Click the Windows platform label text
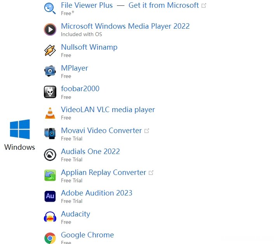Image resolution: width=278 pixels, height=244 pixels. (20, 147)
